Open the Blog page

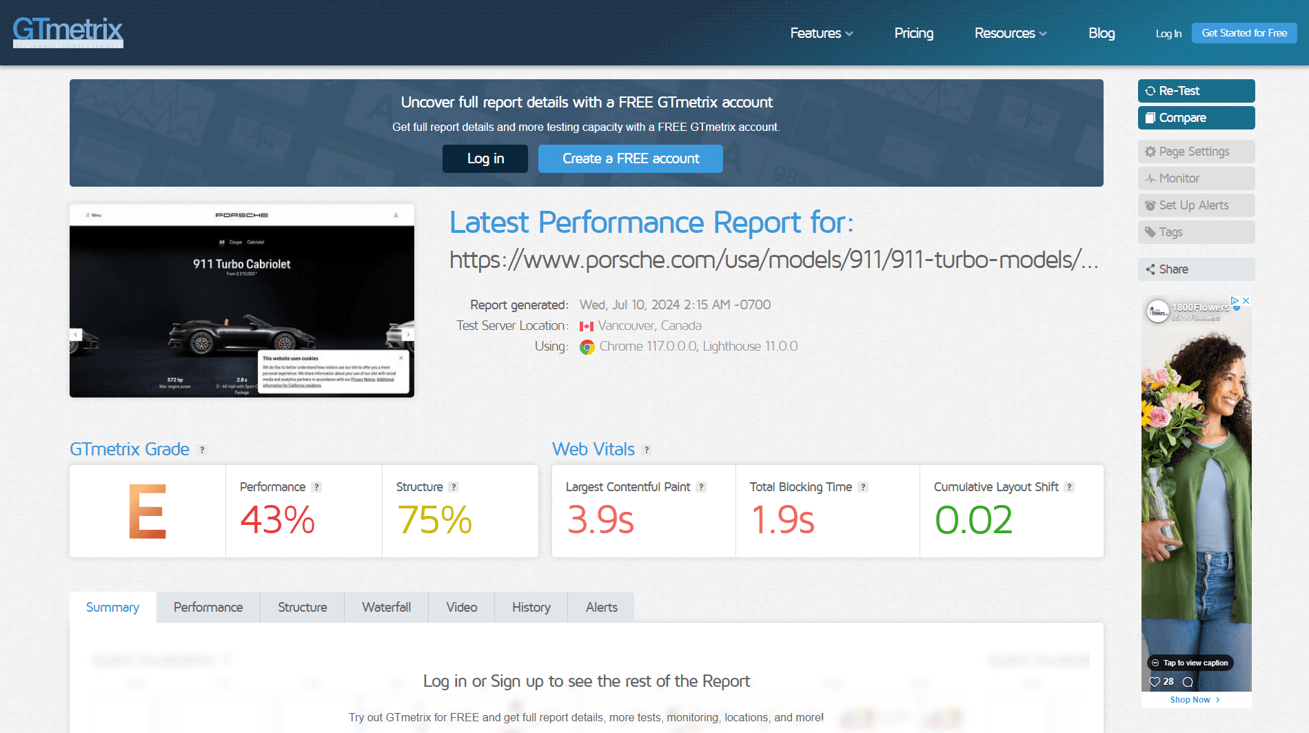pyautogui.click(x=1102, y=33)
